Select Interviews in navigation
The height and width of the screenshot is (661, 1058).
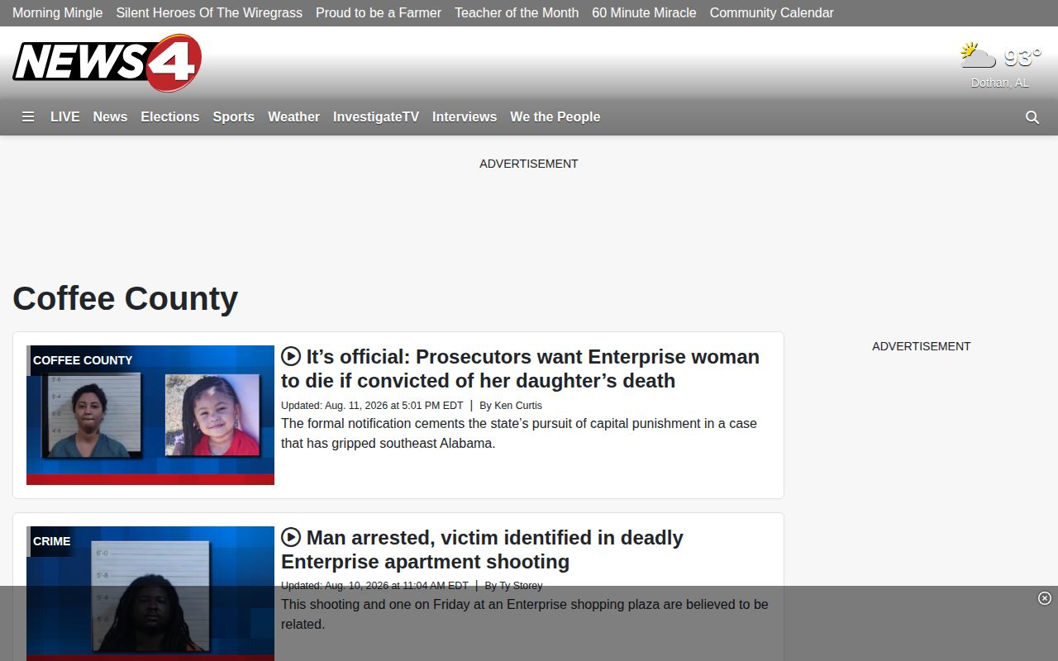pos(465,117)
